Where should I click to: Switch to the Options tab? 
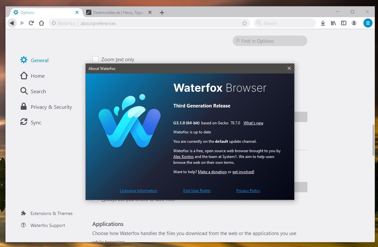45,12
